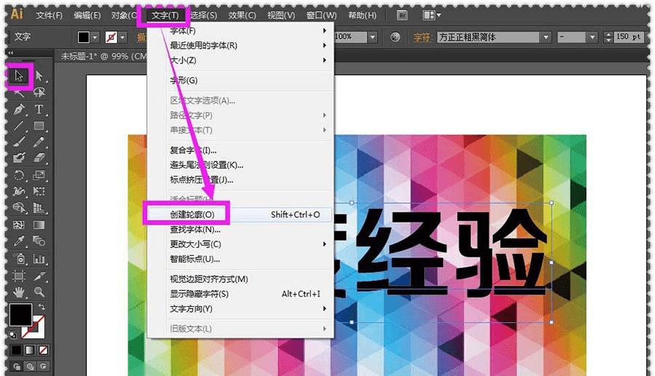
Task: Swap fill and stroke colors arrow
Action: coord(41,307)
